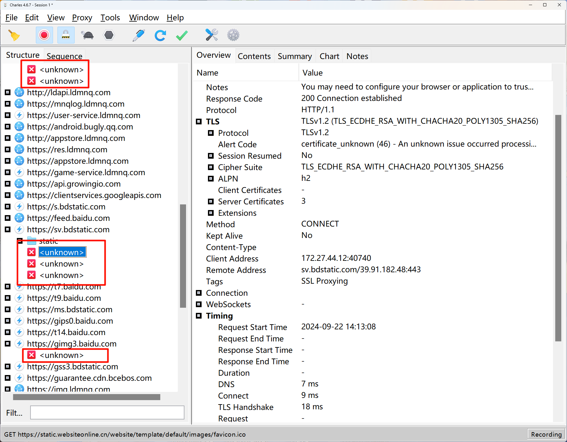Click the breakpoints hexagon icon
The width and height of the screenshot is (567, 442).
[x=109, y=35]
